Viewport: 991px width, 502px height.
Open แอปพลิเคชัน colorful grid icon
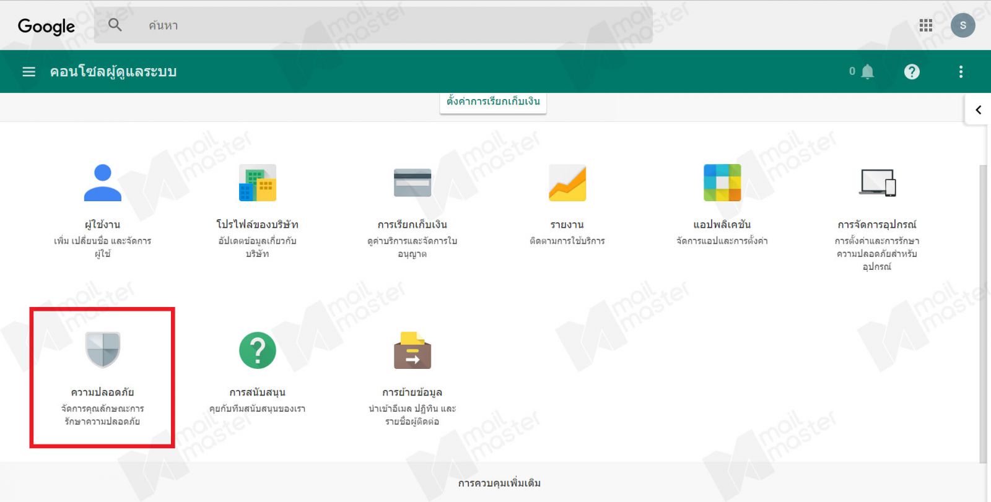tap(722, 183)
